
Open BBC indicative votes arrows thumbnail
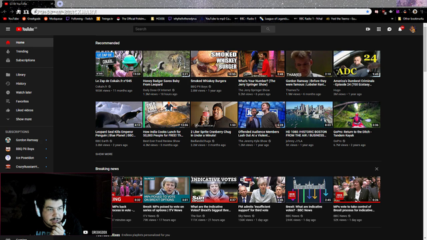pos(310,189)
